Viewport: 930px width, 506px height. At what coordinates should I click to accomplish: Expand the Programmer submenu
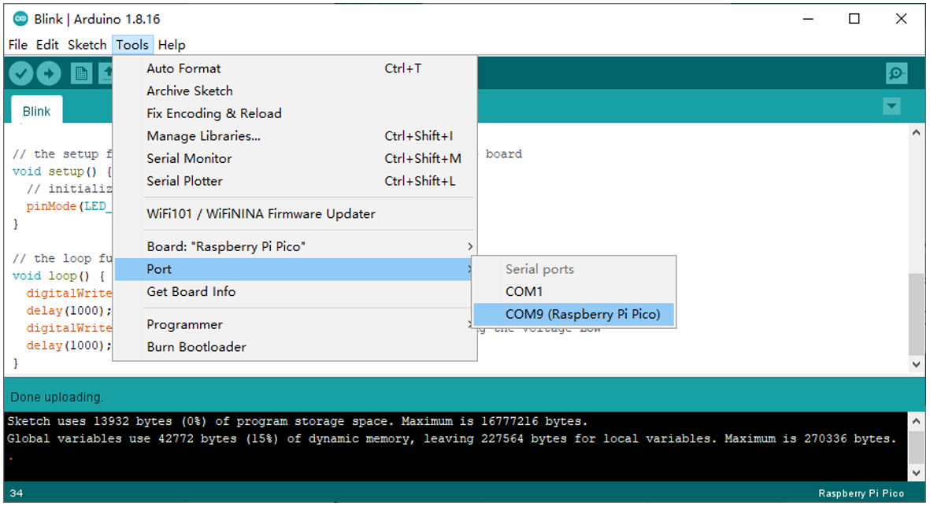295,325
